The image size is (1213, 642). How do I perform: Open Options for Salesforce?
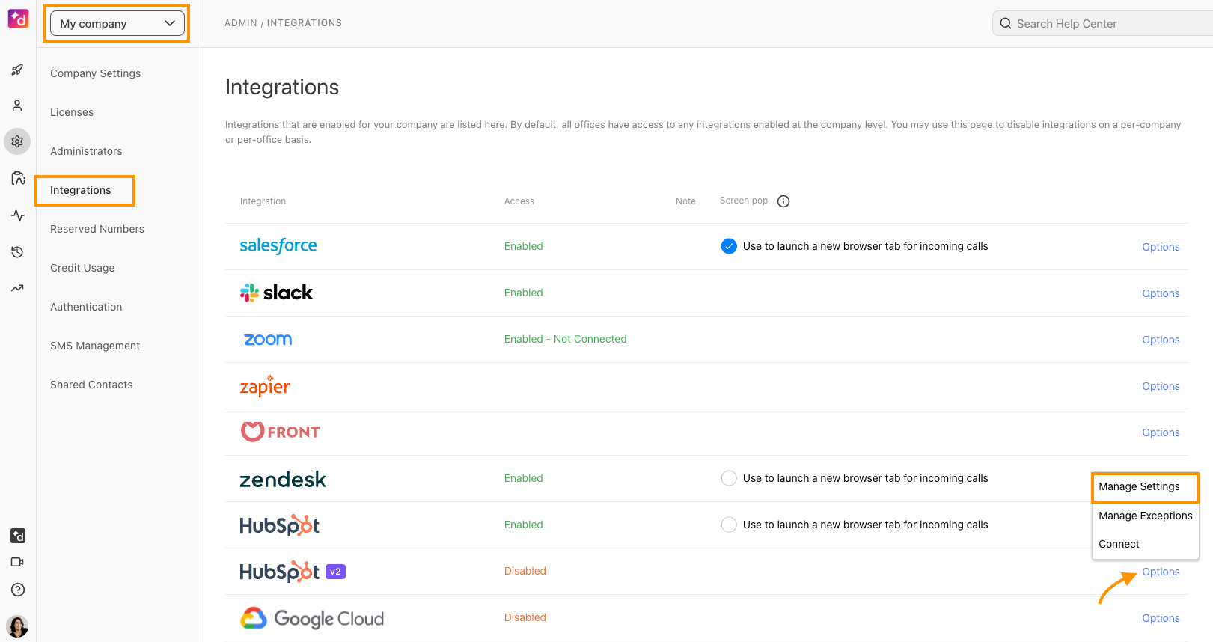pos(1161,247)
